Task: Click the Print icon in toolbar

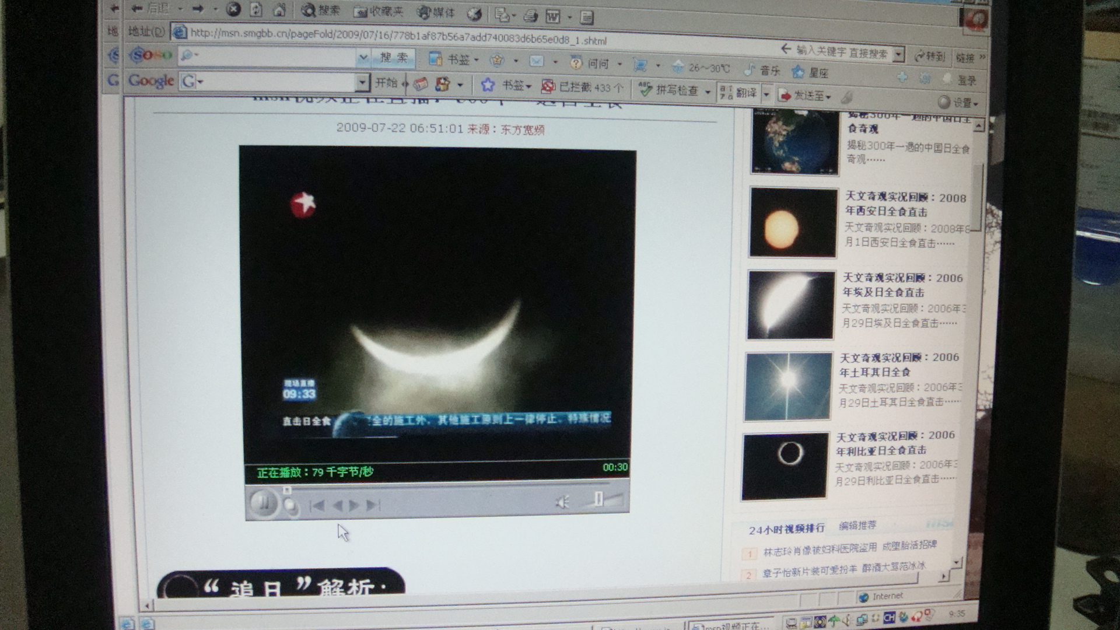Action: pos(530,16)
